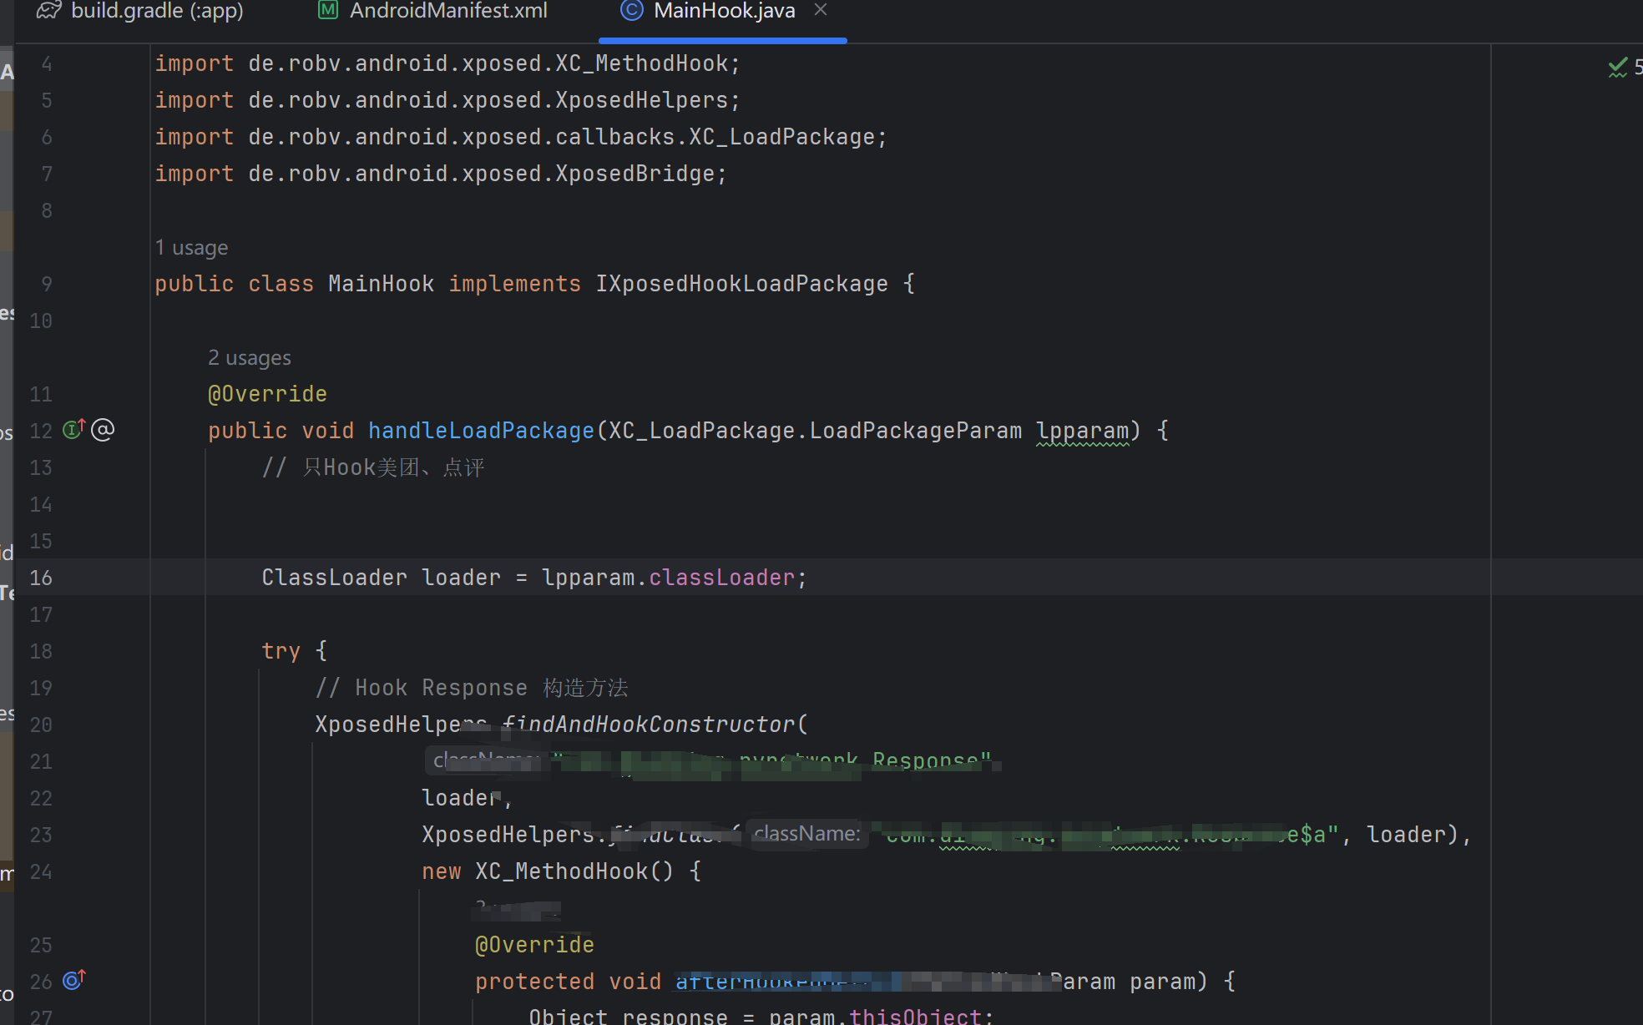The height and width of the screenshot is (1025, 1643).
Task: Click the override gutter icon on line 26
Action: 73,980
